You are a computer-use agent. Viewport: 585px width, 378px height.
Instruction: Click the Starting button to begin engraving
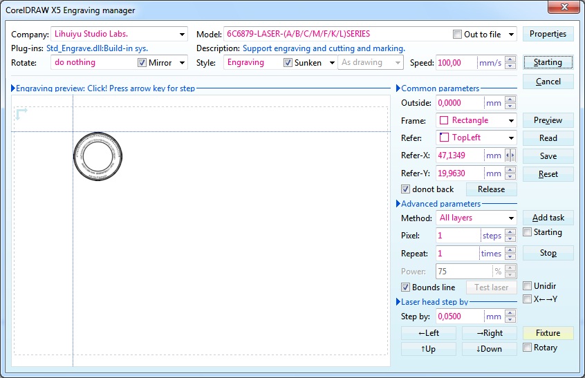pyautogui.click(x=548, y=62)
